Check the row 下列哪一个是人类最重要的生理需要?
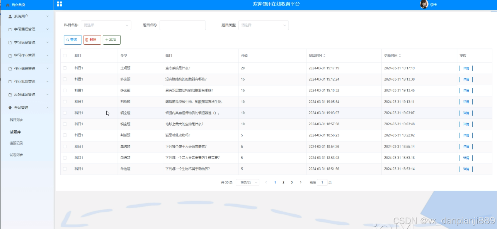 65,158
